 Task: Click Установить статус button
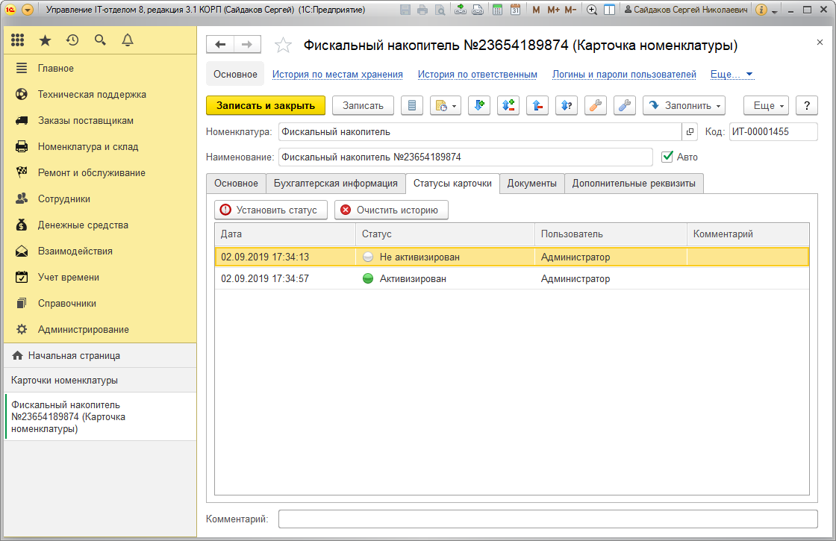coord(271,210)
